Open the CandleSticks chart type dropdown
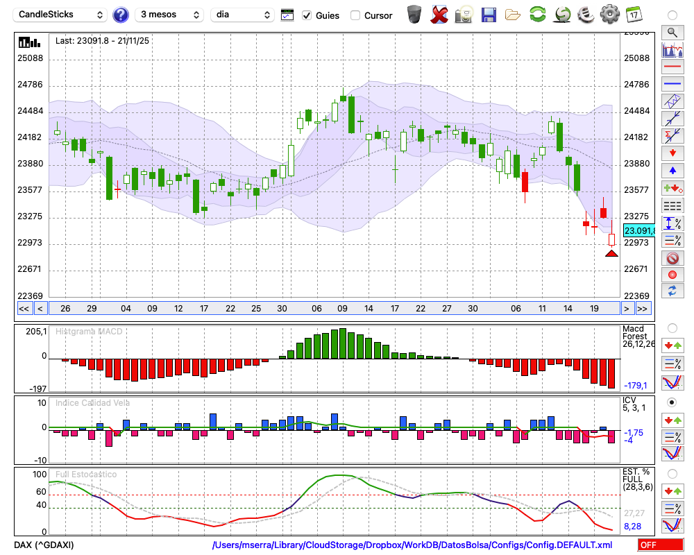694x555 pixels. pos(61,15)
